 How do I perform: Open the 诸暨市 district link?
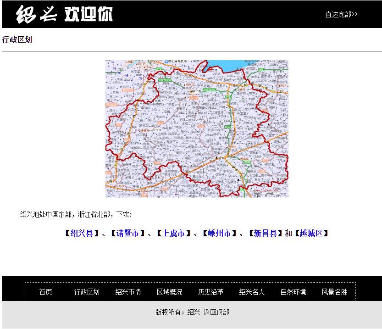[127, 233]
